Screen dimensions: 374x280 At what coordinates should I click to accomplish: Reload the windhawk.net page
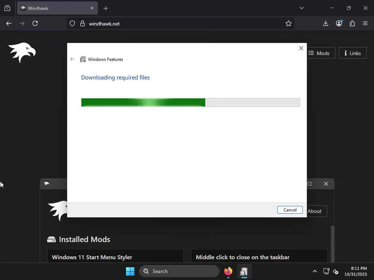[35, 23]
